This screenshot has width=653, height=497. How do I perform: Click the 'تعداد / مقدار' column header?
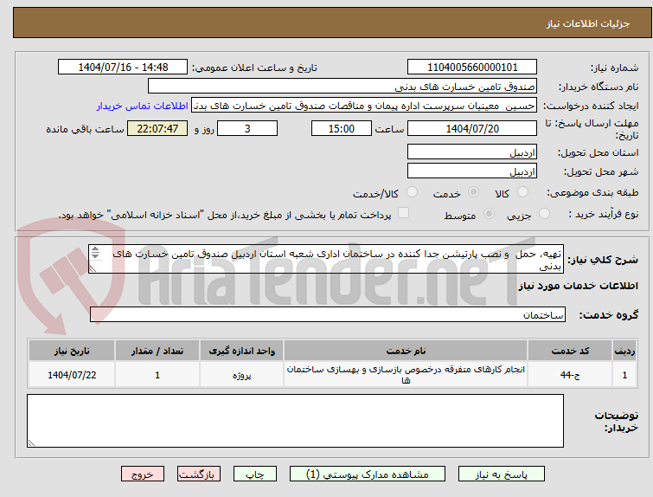(x=157, y=351)
